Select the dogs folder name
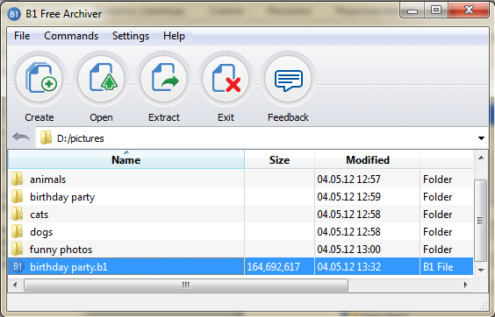This screenshot has height=317, width=495. 41,232
